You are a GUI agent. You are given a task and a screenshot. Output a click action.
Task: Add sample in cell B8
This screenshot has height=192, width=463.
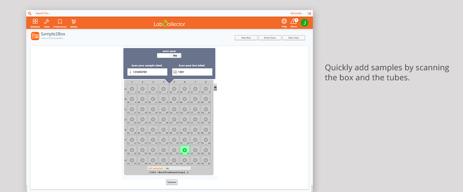point(206,99)
